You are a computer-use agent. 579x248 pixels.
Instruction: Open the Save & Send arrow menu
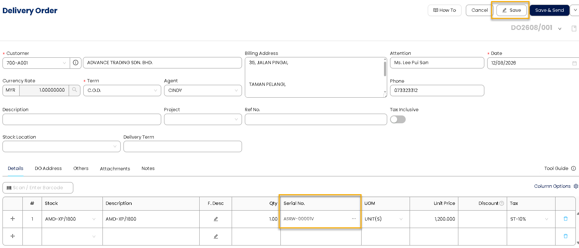pyautogui.click(x=575, y=10)
